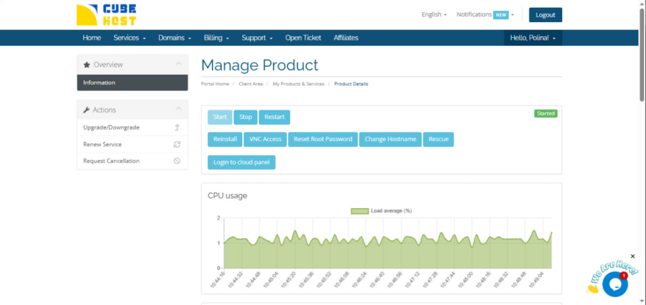Expand the Hello, Polina! account menu

532,38
